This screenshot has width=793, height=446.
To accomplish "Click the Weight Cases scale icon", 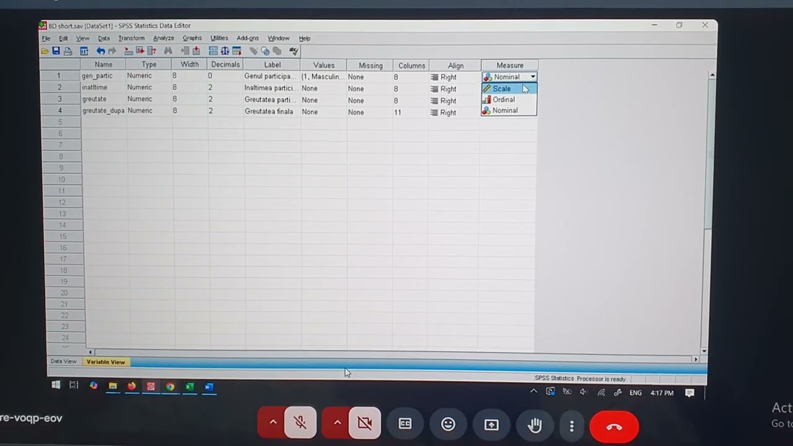I will pos(225,51).
